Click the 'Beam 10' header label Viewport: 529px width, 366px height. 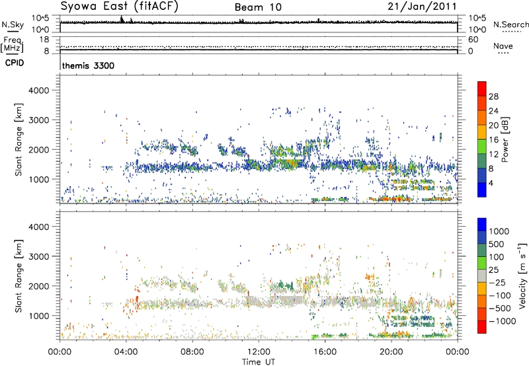pos(258,7)
